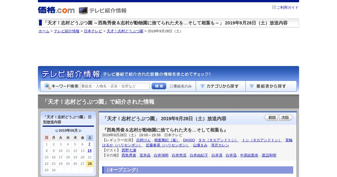Open 天才！志村どうぶつ園 breadcrumb link
The width and height of the screenshot is (337, 177).
pos(125,31)
